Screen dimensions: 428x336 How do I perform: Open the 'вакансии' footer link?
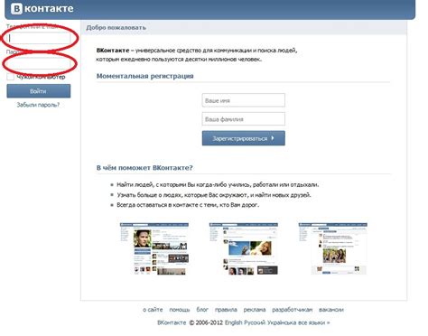tap(331, 310)
